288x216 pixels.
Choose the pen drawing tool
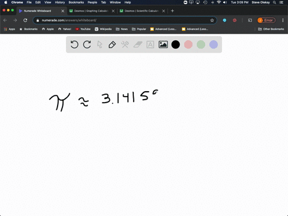pos(112,44)
